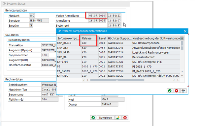Open the table column settings icon
This screenshot has width=198, height=126.
[182, 38]
